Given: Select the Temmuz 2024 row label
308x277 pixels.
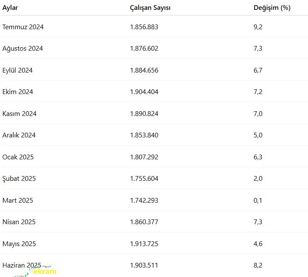Looking at the screenshot, I should [23, 27].
